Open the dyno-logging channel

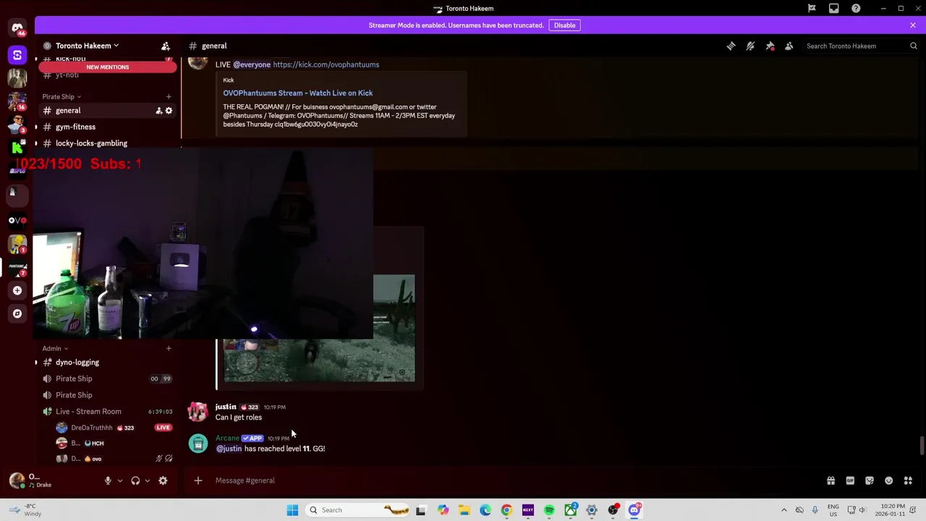tap(107, 363)
